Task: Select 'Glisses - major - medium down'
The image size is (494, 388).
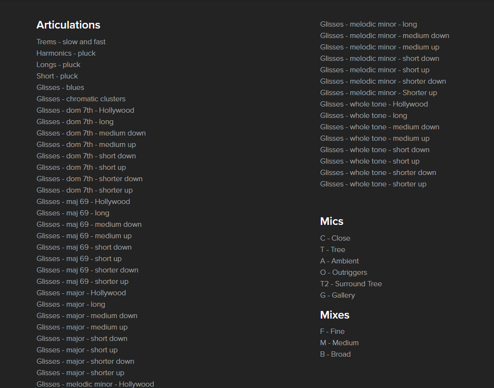Action: [x=87, y=316]
